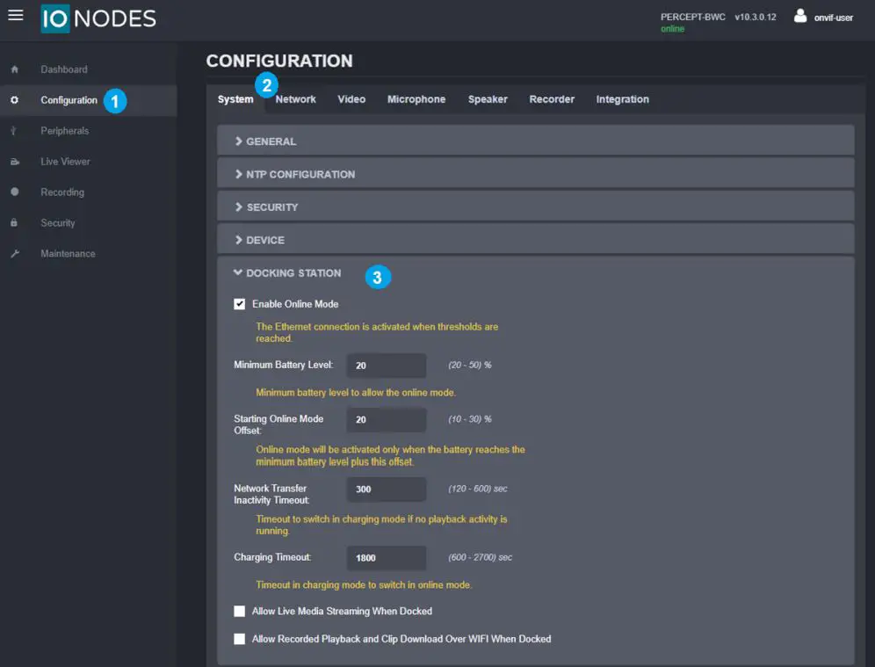The height and width of the screenshot is (667, 875).
Task: Check Allow Recorded Playback Over WIFI option
Action: 240,640
